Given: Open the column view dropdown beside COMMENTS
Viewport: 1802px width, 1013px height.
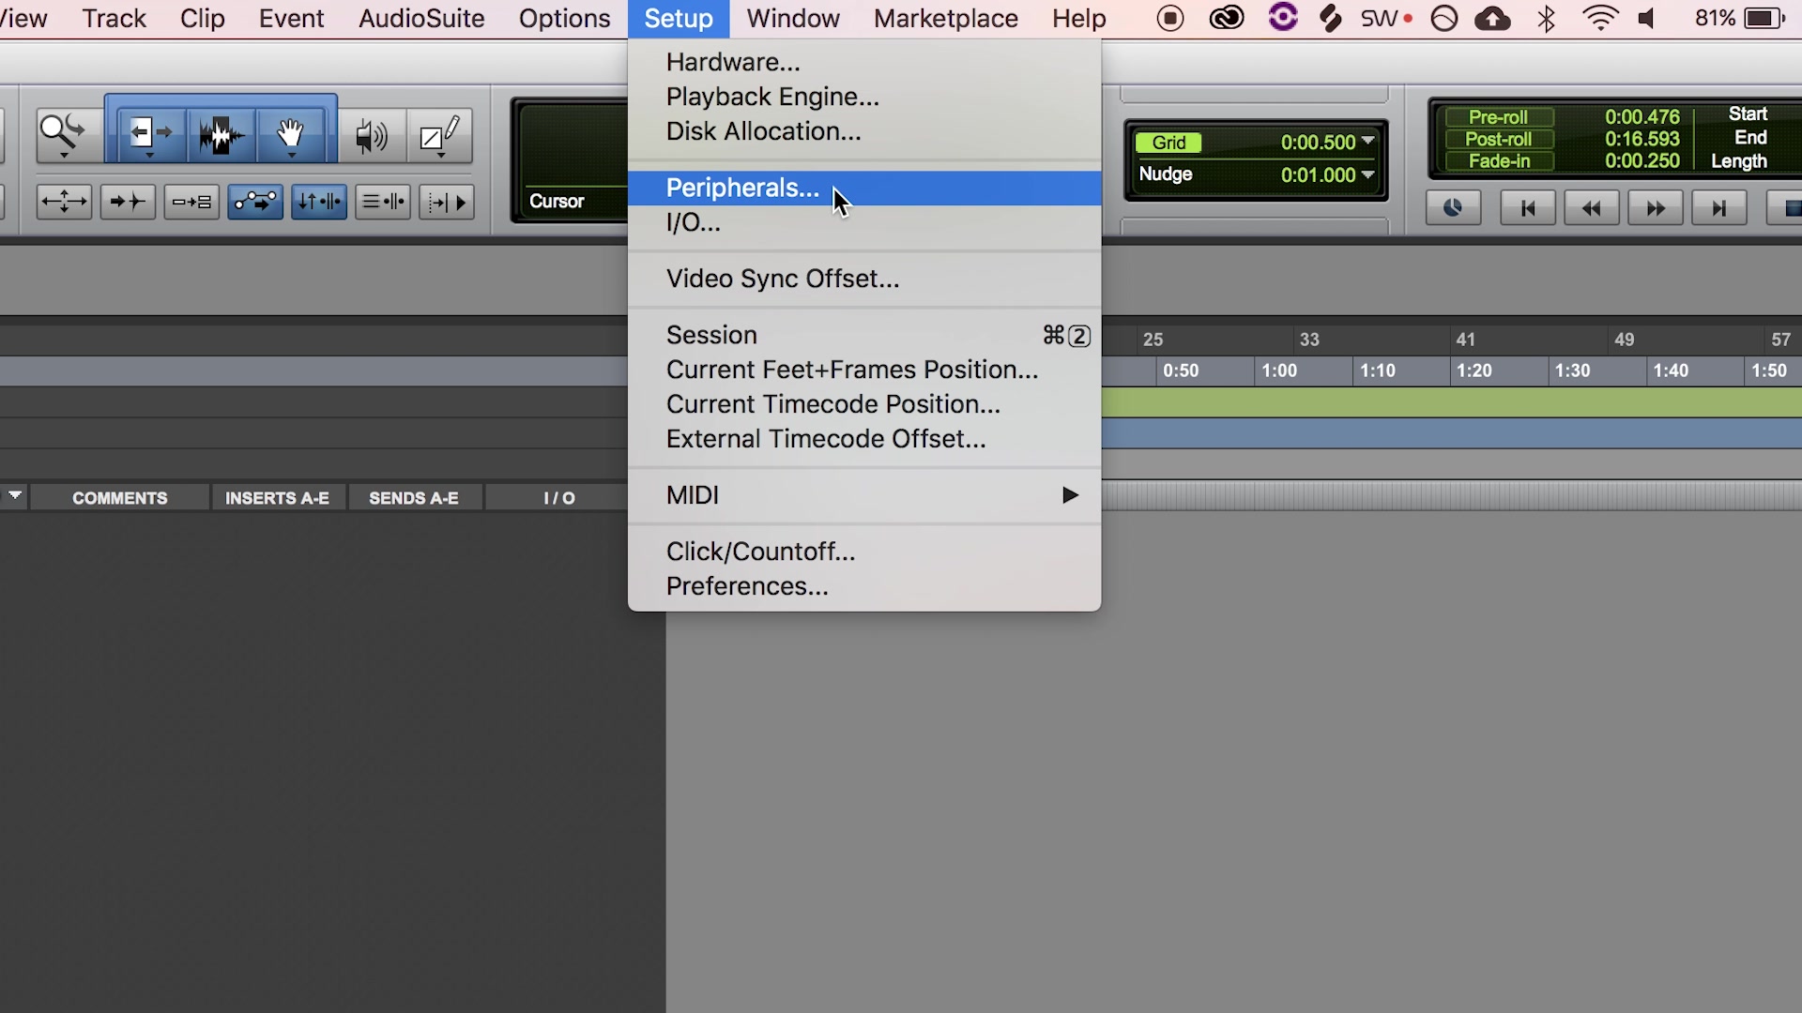Looking at the screenshot, I should [x=15, y=495].
